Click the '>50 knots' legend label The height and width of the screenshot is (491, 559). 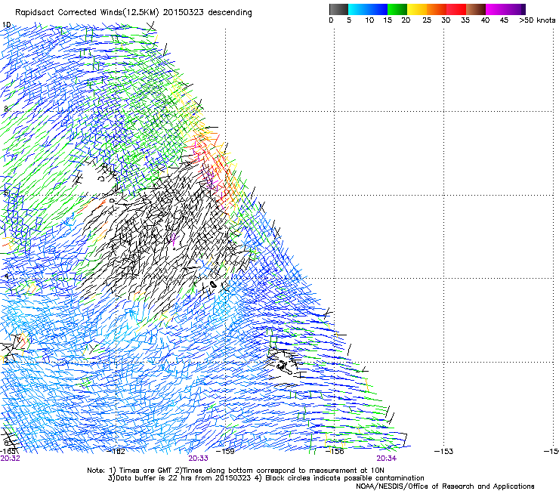click(537, 20)
